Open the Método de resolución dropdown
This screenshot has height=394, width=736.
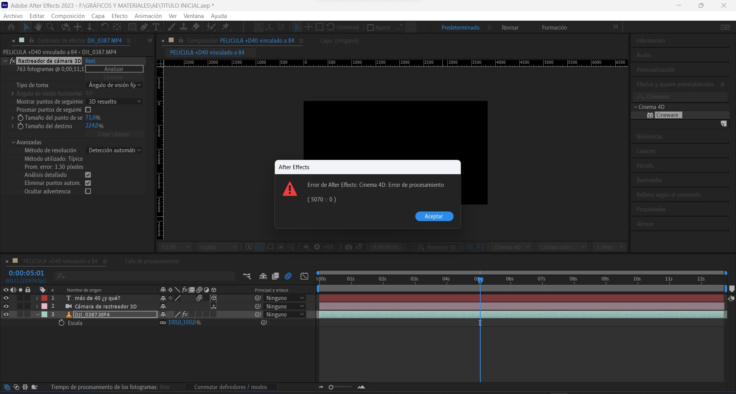pyautogui.click(x=115, y=150)
